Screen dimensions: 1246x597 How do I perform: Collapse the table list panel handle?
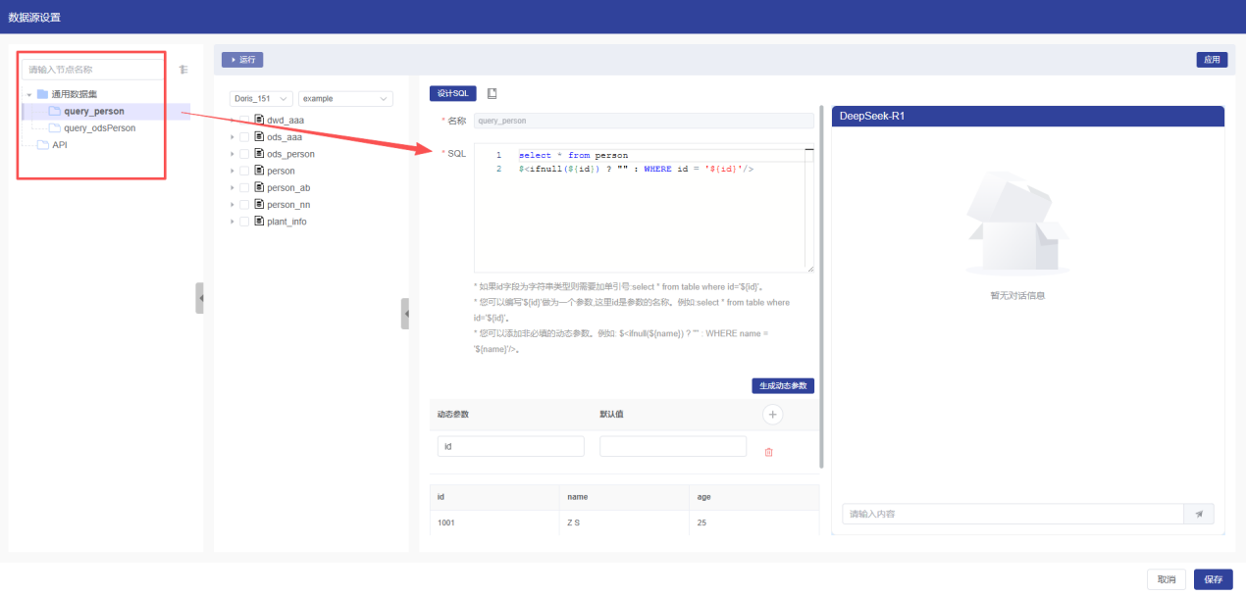pos(405,314)
